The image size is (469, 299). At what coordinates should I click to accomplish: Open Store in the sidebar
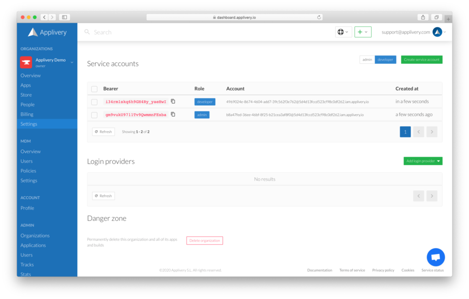coord(26,94)
